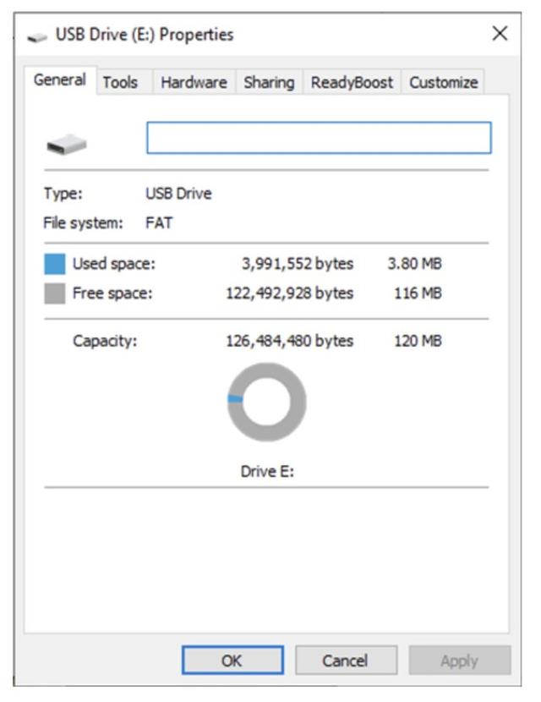Focus the drive label text field
Screen dimensions: 541x702
coord(319,138)
